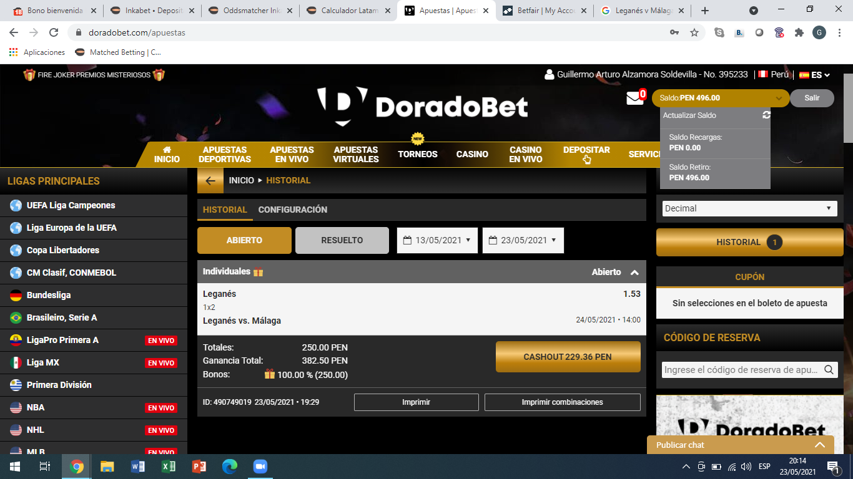This screenshot has height=479, width=853.
Task: Open Chrome new tab with plus button
Action: tap(705, 11)
